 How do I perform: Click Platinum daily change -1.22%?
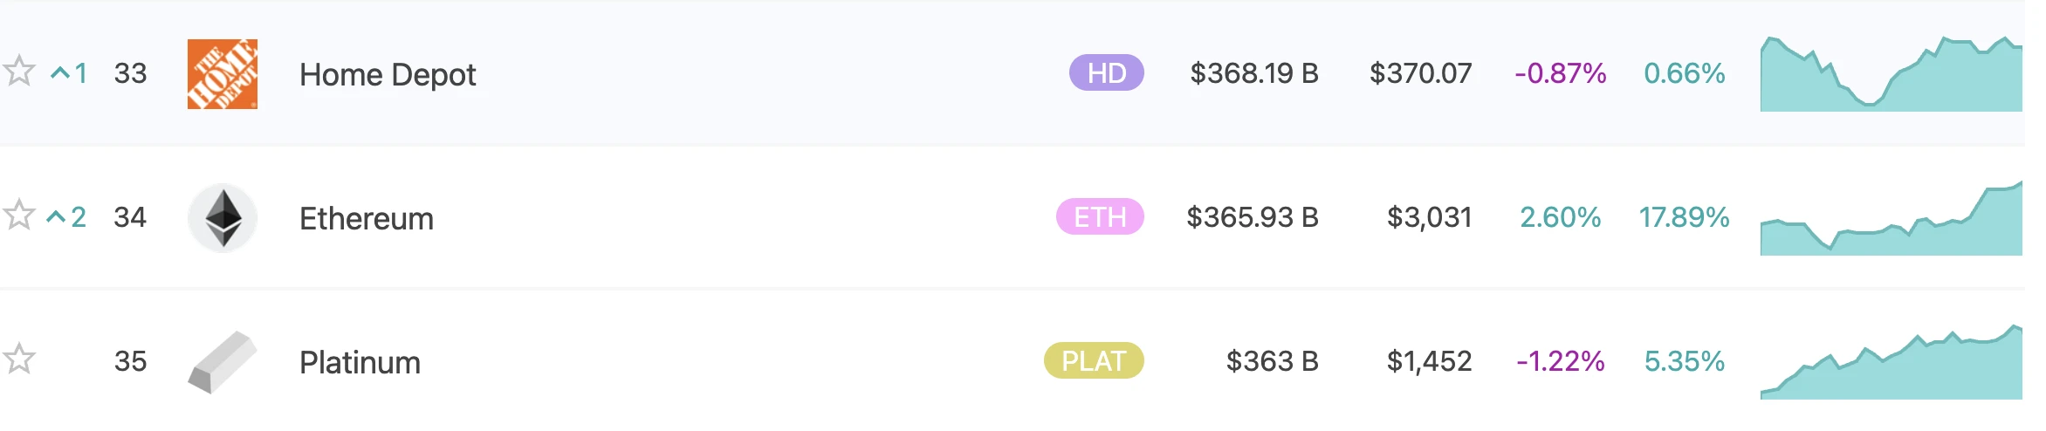(1560, 361)
